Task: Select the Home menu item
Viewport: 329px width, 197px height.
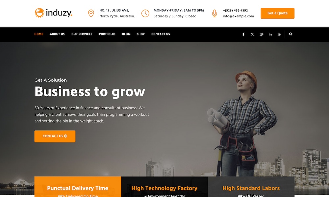Action: [39, 34]
